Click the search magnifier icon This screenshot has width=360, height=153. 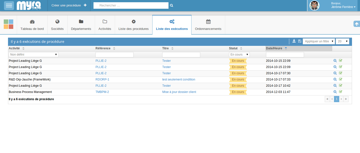pos(171,5)
